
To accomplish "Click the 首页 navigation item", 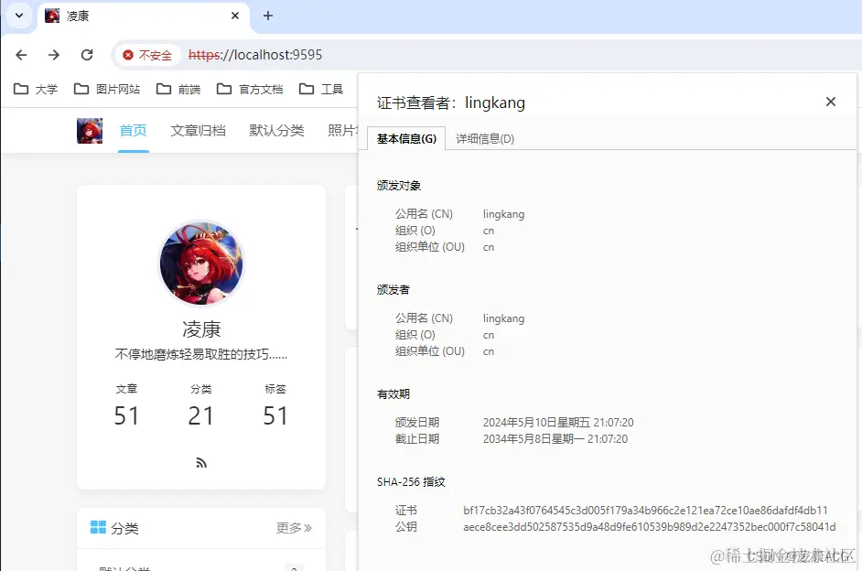I will click(133, 130).
